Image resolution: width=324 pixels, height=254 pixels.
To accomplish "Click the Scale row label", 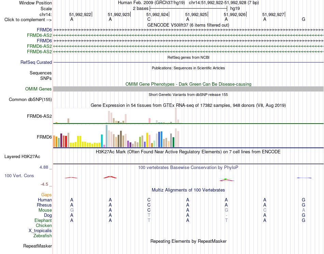I will pos(46,9).
